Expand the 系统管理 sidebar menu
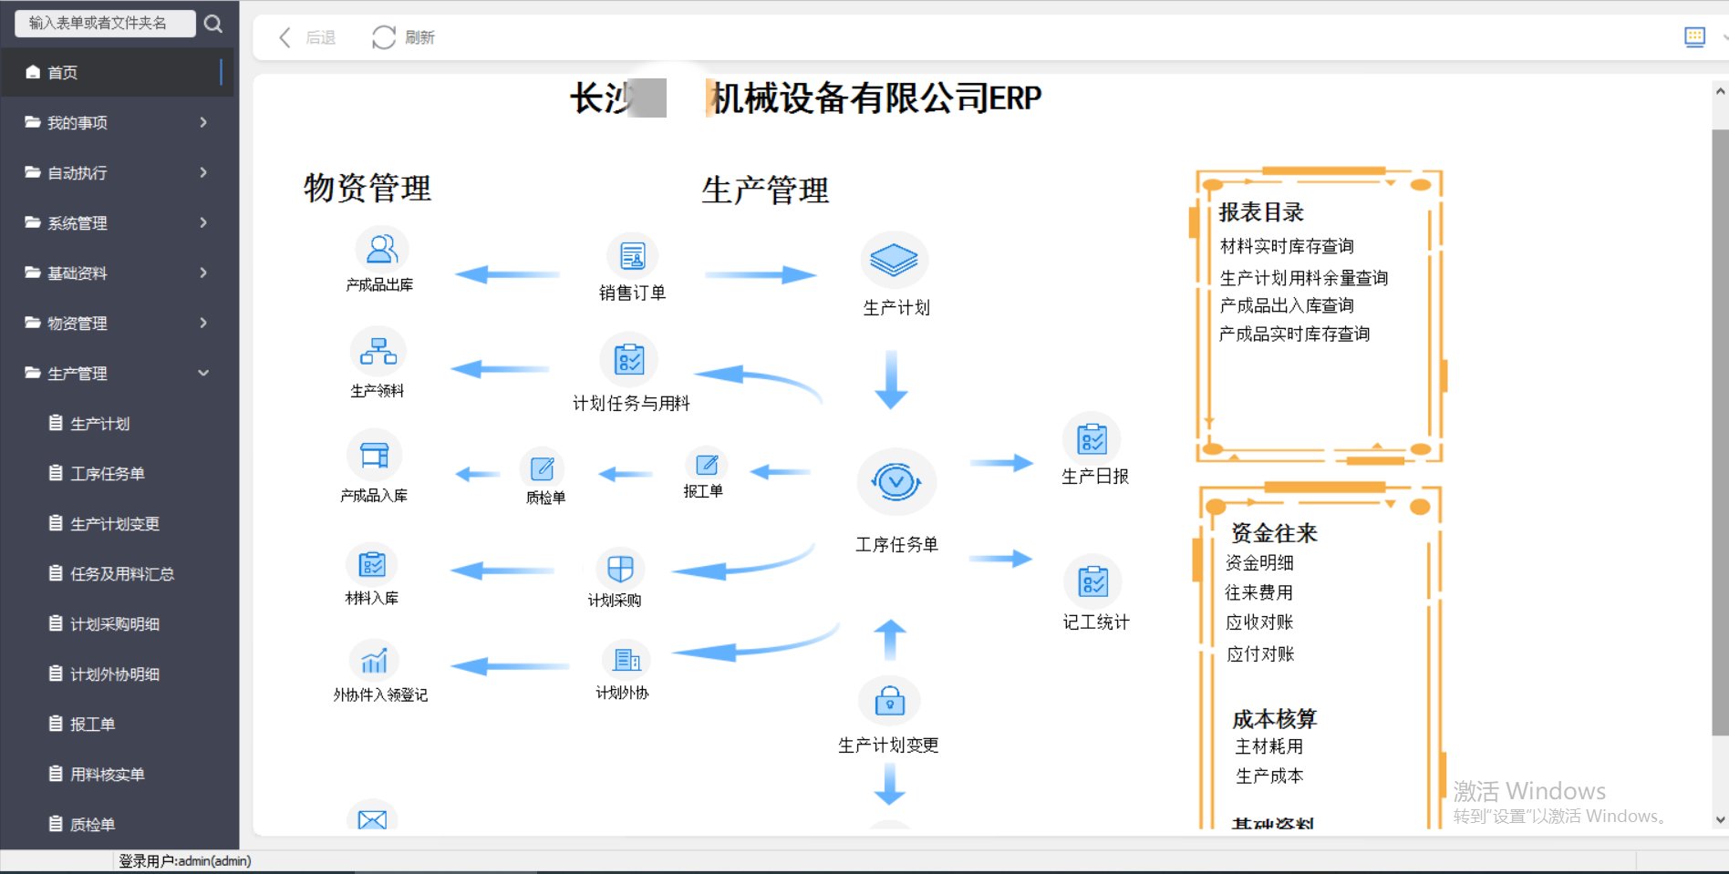Viewport: 1729px width, 874px height. (117, 222)
